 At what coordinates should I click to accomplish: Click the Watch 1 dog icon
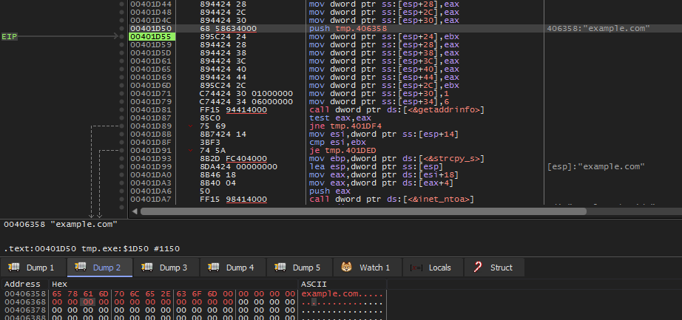[x=347, y=267]
